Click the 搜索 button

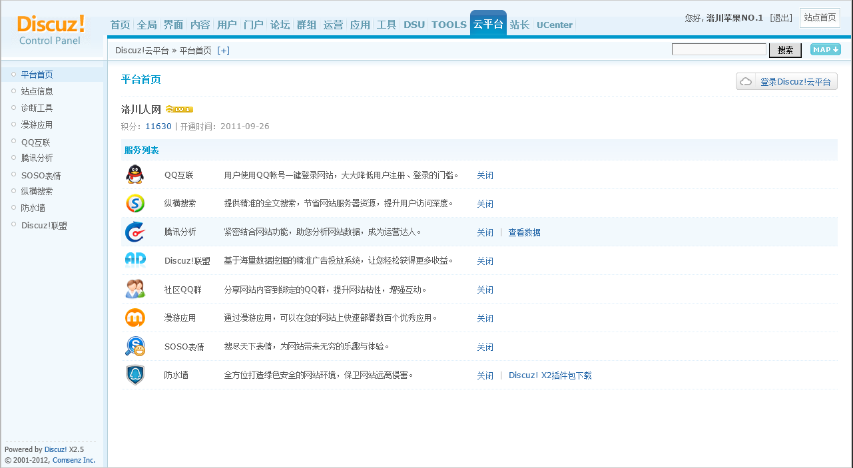pos(785,50)
